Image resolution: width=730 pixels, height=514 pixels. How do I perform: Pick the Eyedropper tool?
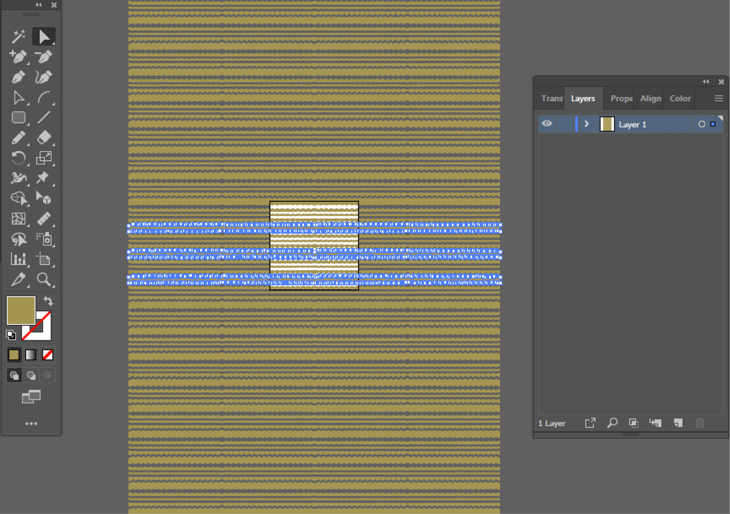tap(18, 280)
